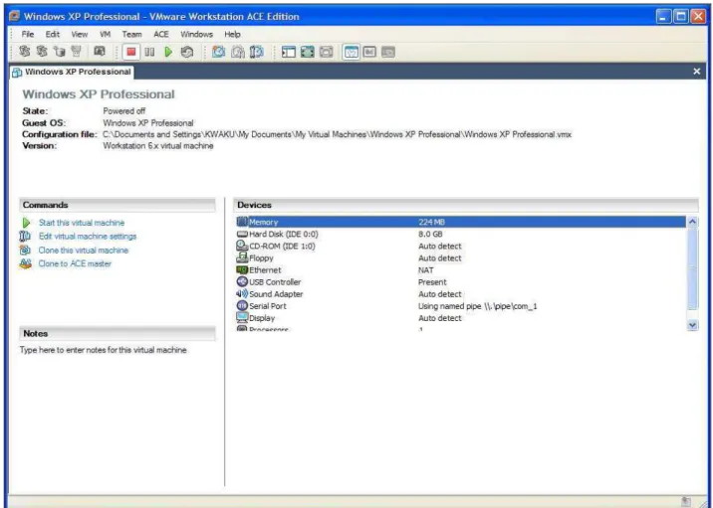Open the Help menu
Screen dimensions: 713x508
232,34
